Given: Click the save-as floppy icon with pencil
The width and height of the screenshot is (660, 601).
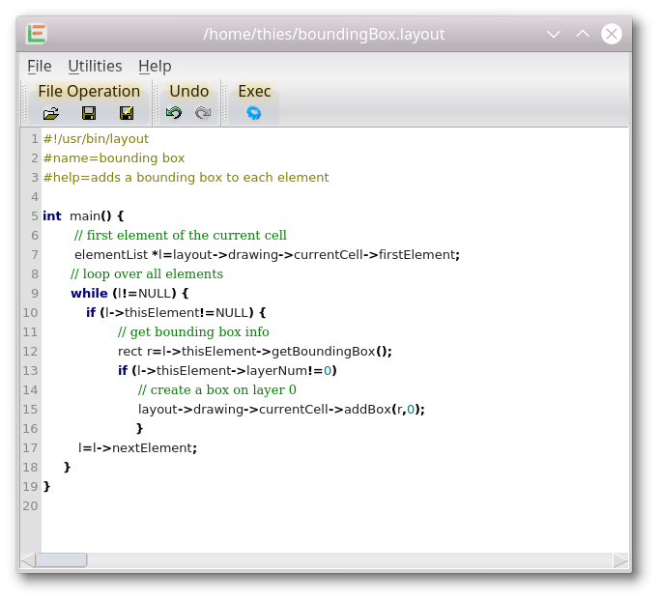Looking at the screenshot, I should click(127, 113).
